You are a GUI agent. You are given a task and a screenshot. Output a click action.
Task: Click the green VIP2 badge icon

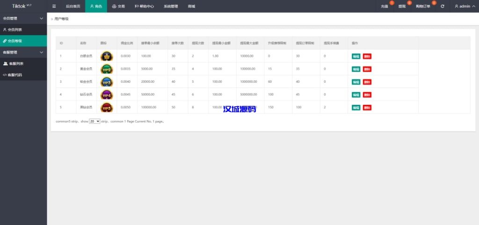tap(107, 69)
